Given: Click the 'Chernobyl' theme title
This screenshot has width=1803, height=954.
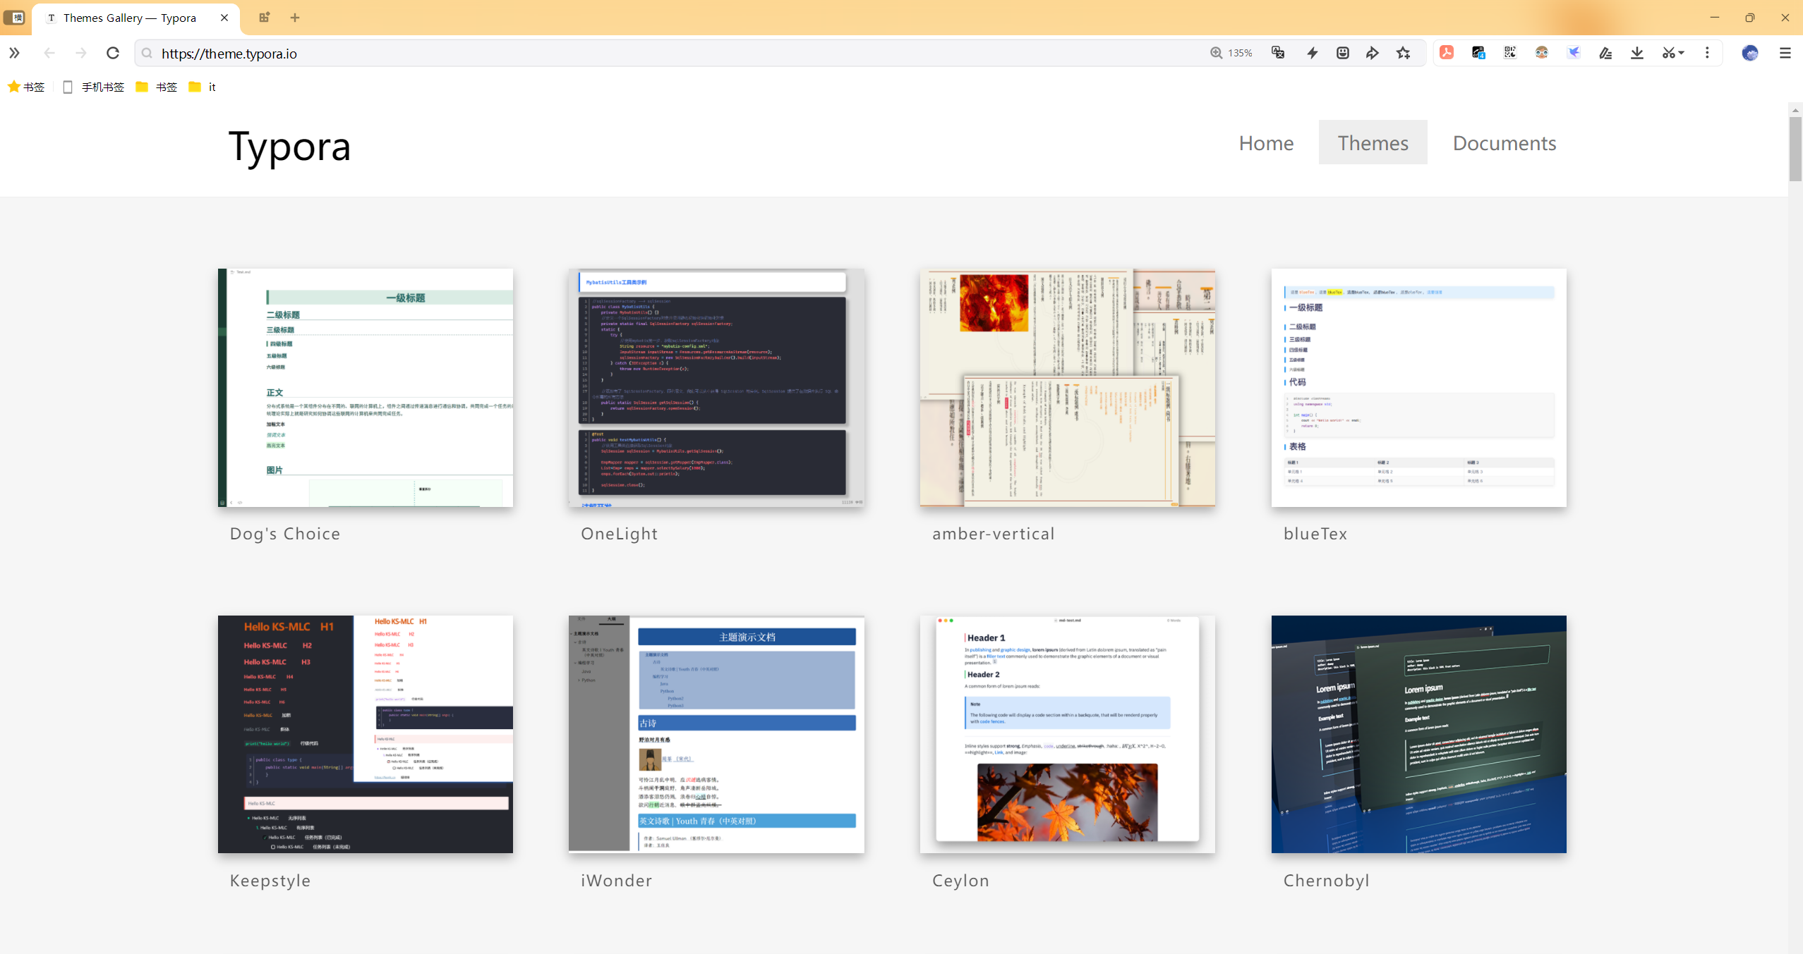Looking at the screenshot, I should point(1327,881).
